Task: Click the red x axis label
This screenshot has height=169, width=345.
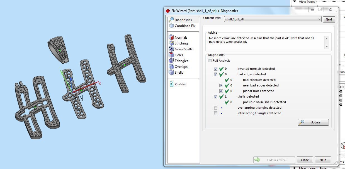Action: click(100, 83)
